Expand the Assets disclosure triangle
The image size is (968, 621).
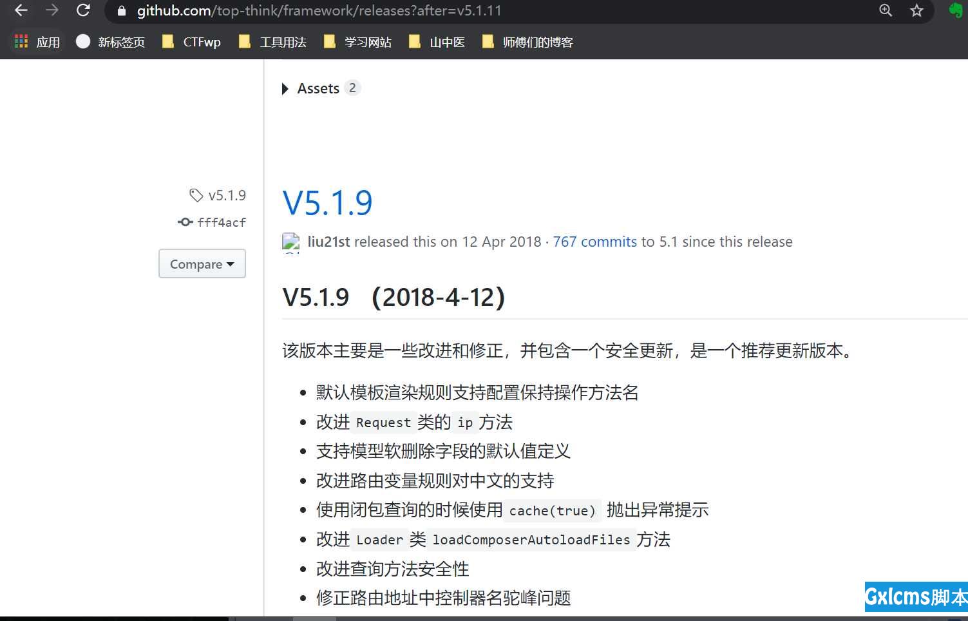[285, 89]
